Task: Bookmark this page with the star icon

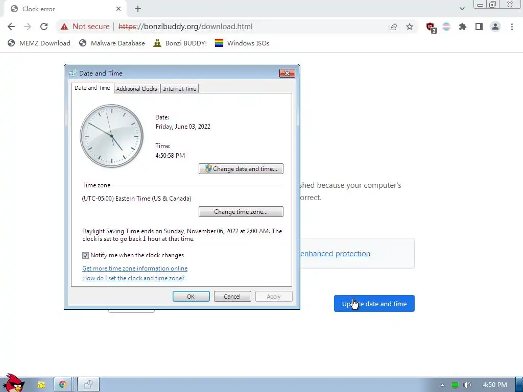Action: (x=410, y=27)
